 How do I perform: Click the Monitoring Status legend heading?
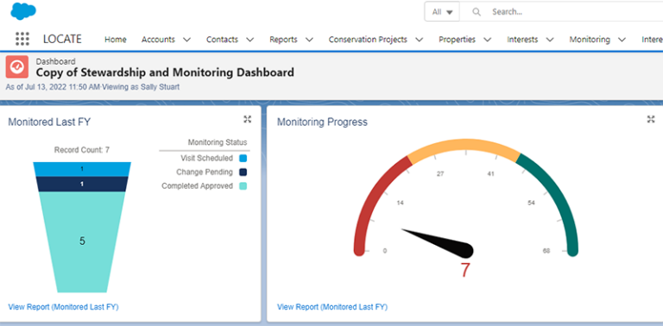tap(218, 142)
